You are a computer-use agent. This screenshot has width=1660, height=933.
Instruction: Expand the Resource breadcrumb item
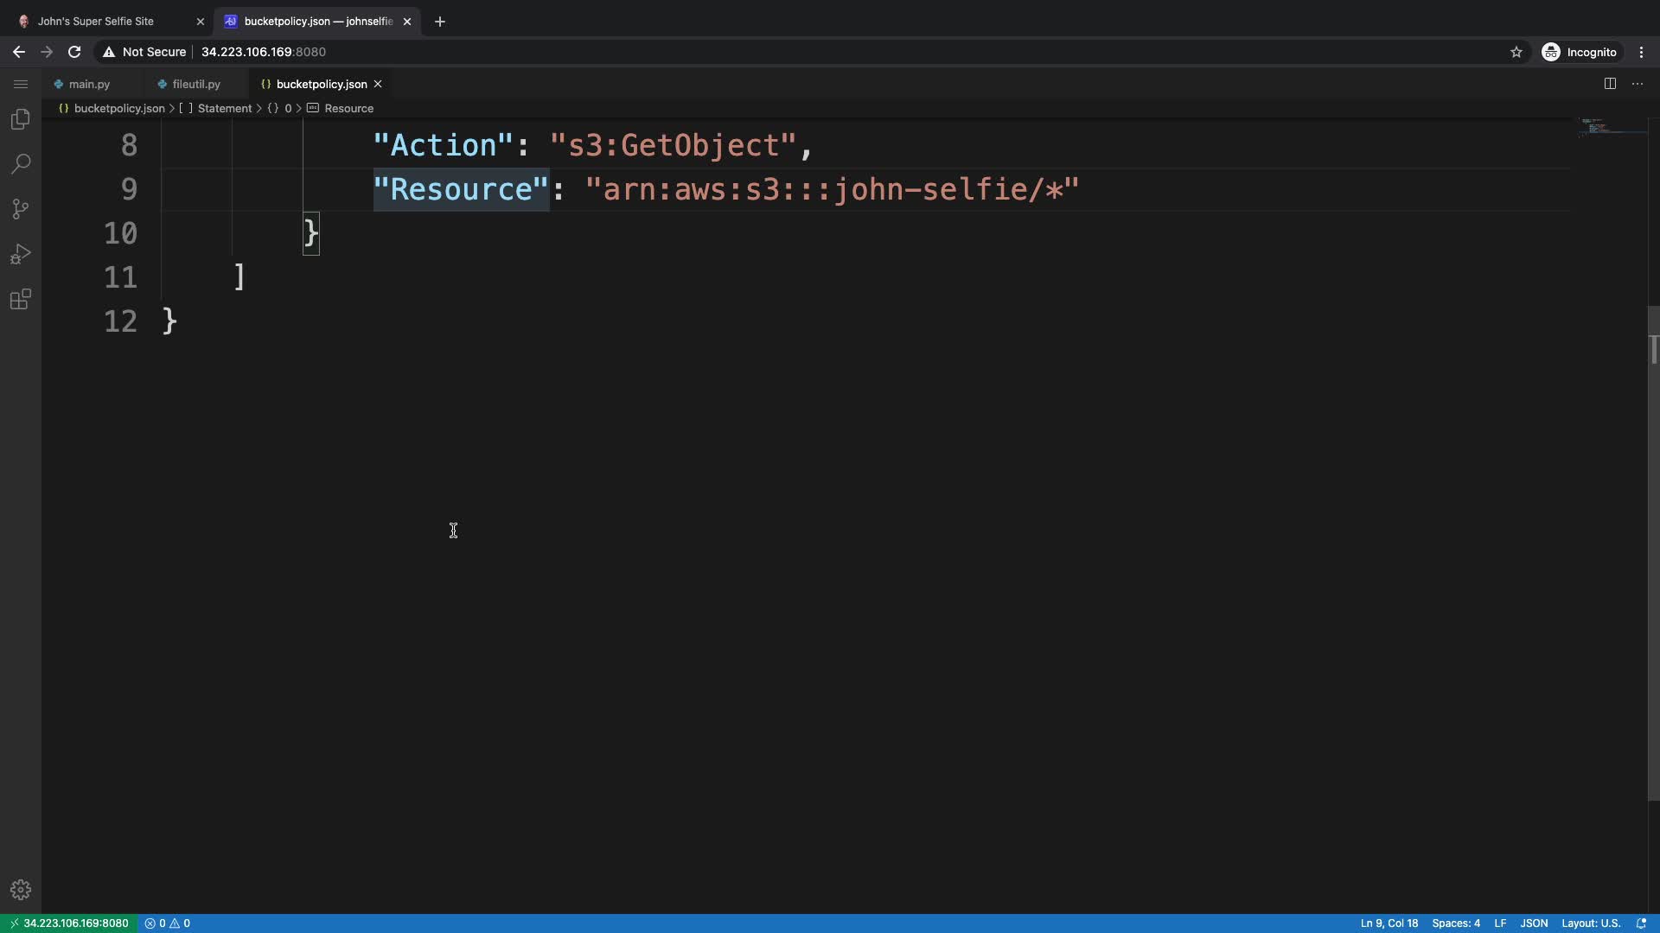click(348, 108)
